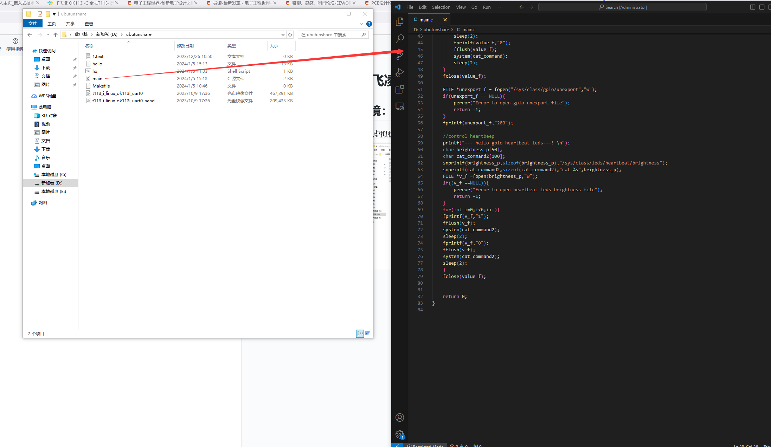The height and width of the screenshot is (447, 771).
Task: Click Restricted Mode in the status bar
Action: pos(425,446)
